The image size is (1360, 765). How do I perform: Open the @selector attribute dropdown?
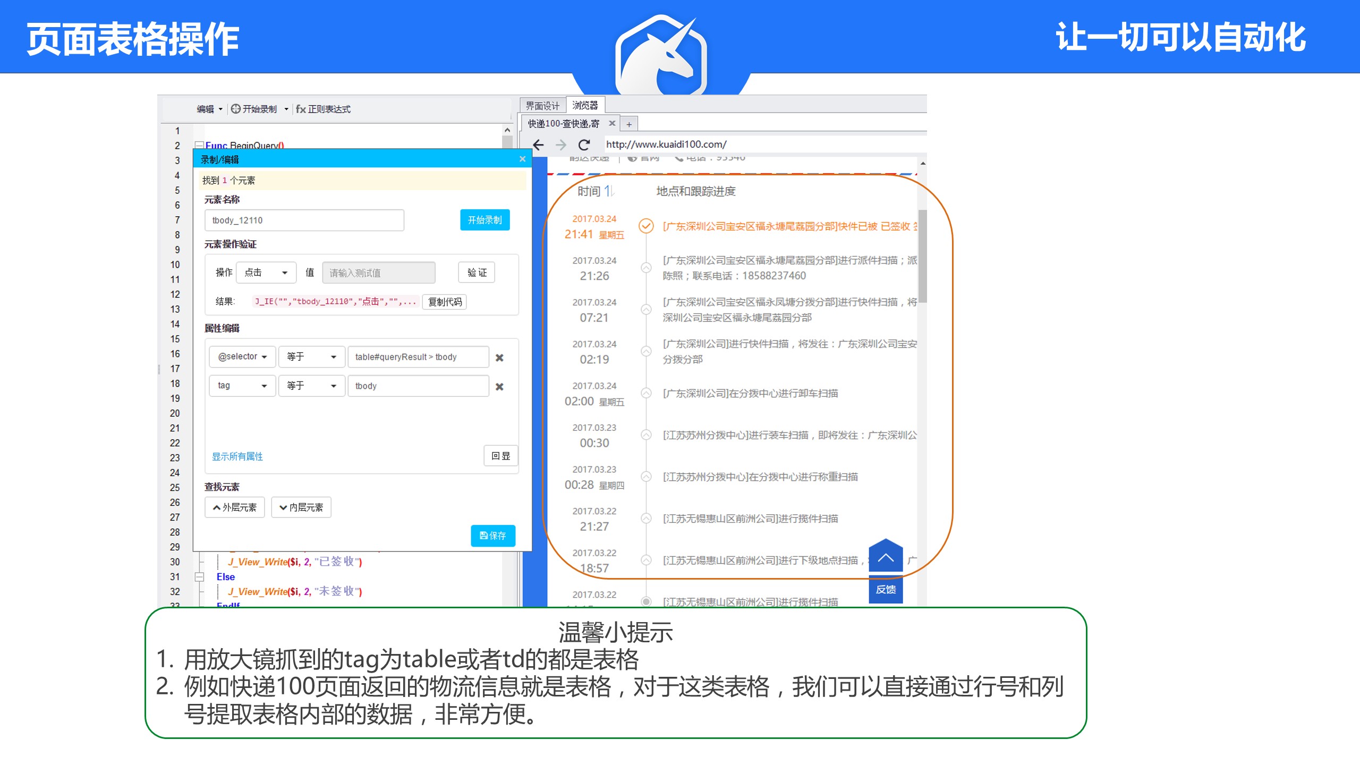pyautogui.click(x=242, y=356)
